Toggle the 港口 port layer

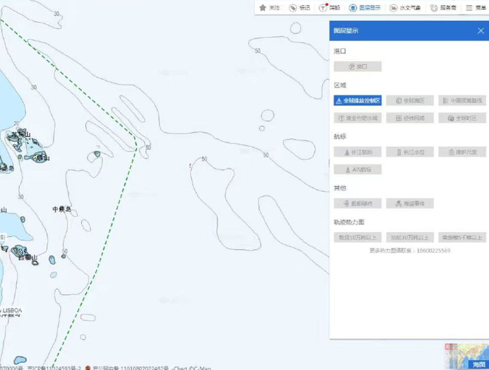coord(357,67)
